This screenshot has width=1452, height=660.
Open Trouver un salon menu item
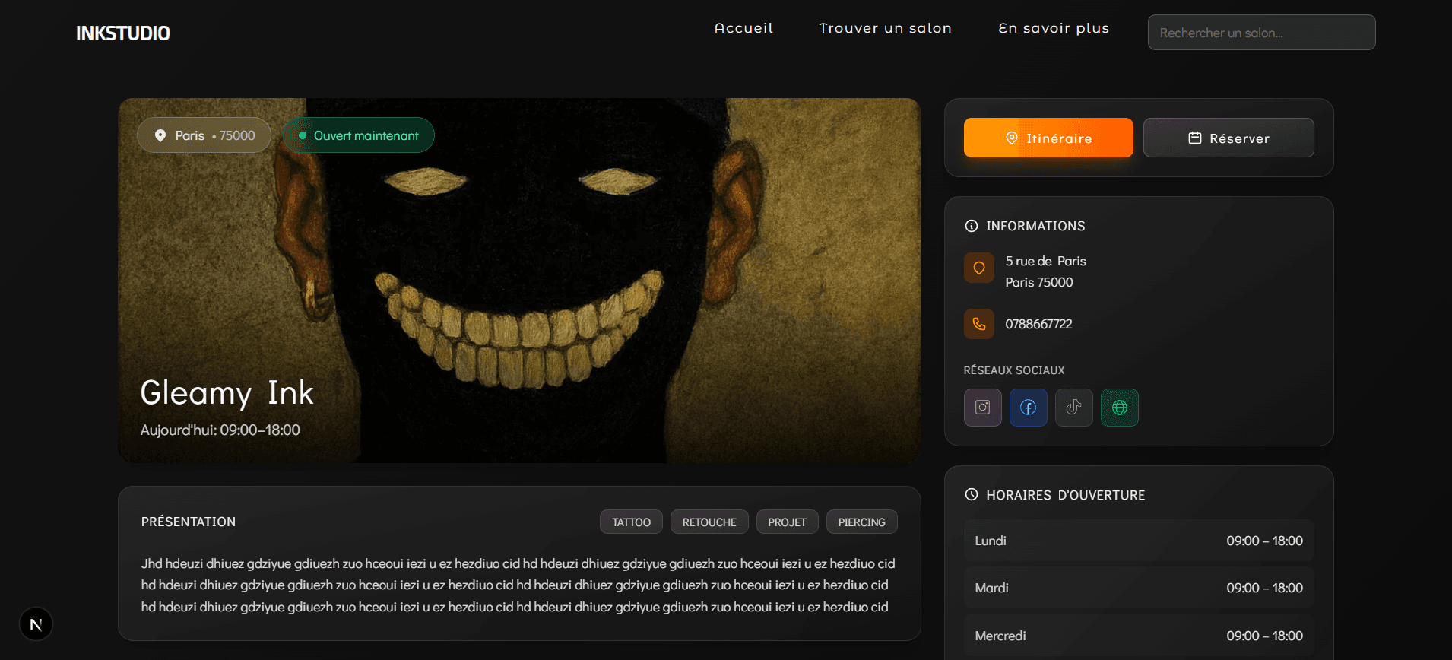pyautogui.click(x=885, y=28)
